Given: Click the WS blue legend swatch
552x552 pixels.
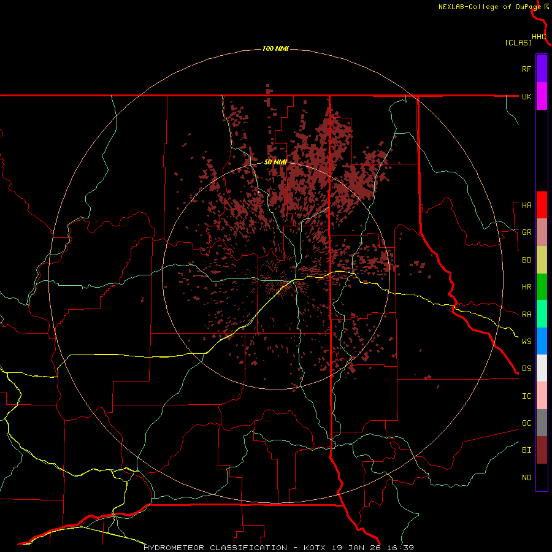Looking at the screenshot, I should (542, 341).
